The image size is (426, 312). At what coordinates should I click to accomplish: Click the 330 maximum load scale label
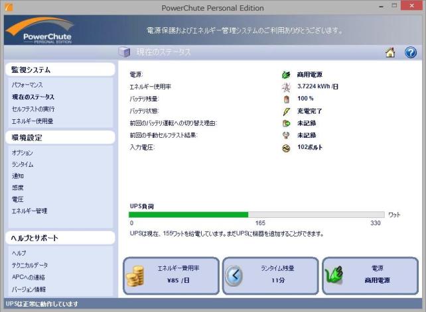[376, 223]
